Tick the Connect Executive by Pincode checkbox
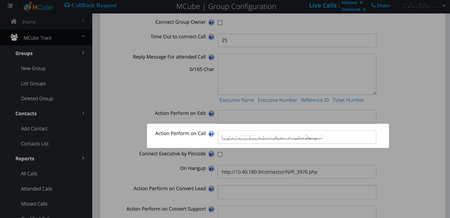 click(220, 154)
